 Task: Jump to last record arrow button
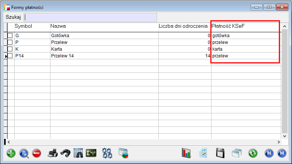point(281,153)
